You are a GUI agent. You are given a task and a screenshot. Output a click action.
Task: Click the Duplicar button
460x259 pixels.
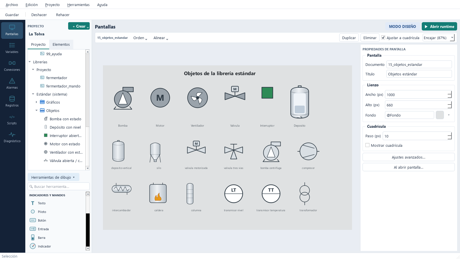(349, 38)
